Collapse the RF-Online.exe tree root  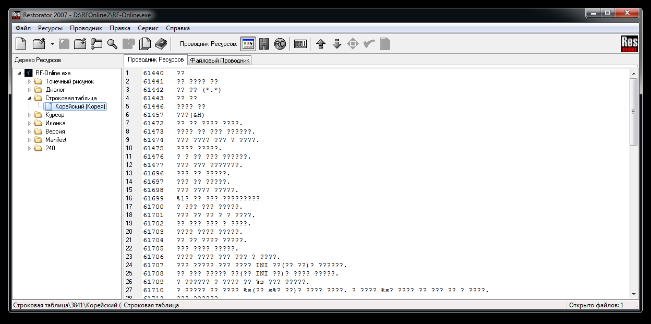pos(20,73)
